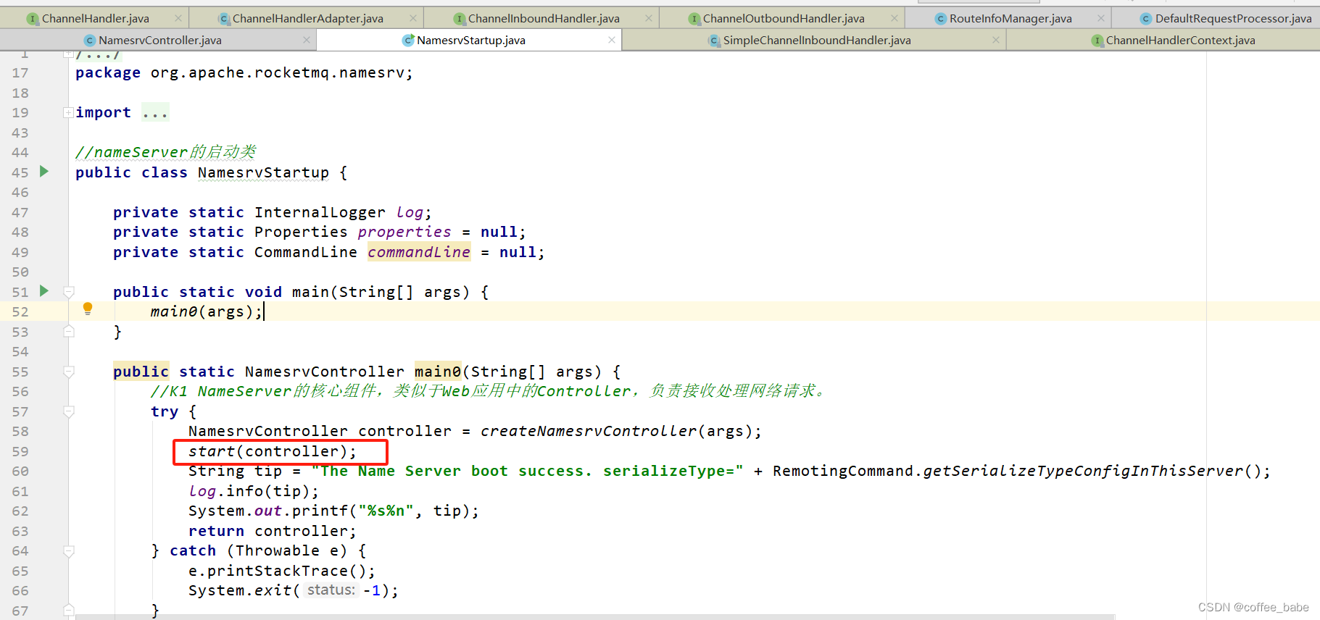Screen dimensions: 1320x620
Task: Close the ChannelInboundHandler.java tab
Action: coord(649,18)
